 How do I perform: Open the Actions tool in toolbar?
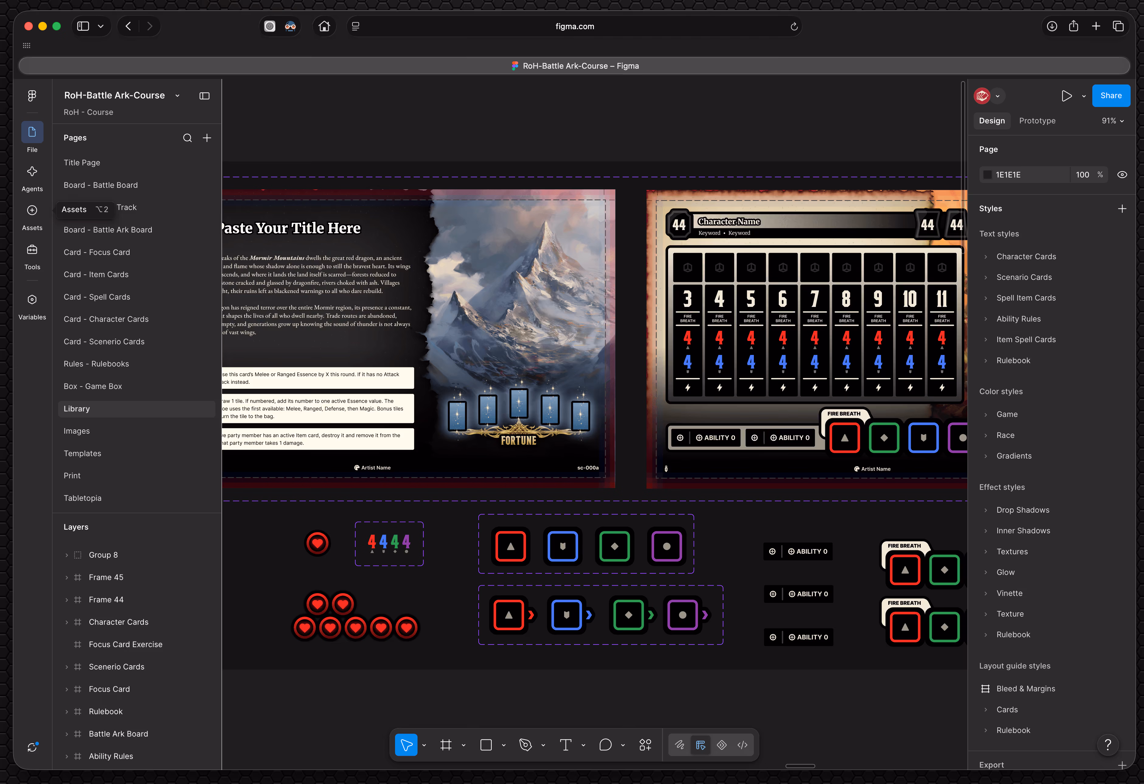645,745
